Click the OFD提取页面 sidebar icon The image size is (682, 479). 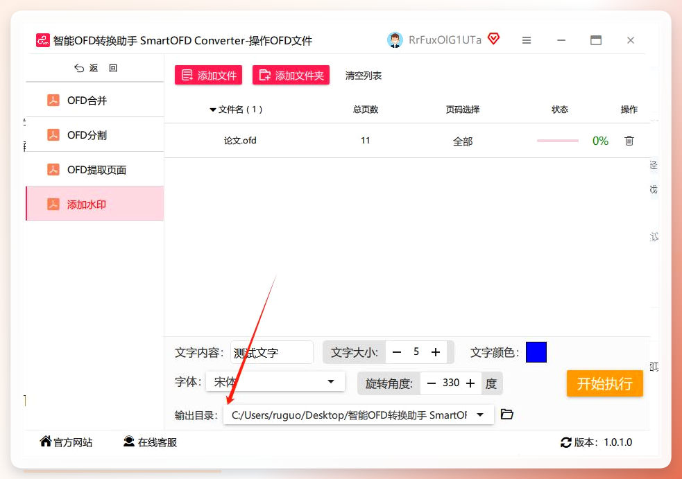(53, 170)
